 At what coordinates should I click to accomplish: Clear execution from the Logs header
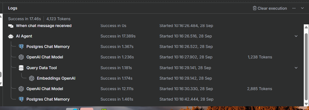(x=270, y=8)
